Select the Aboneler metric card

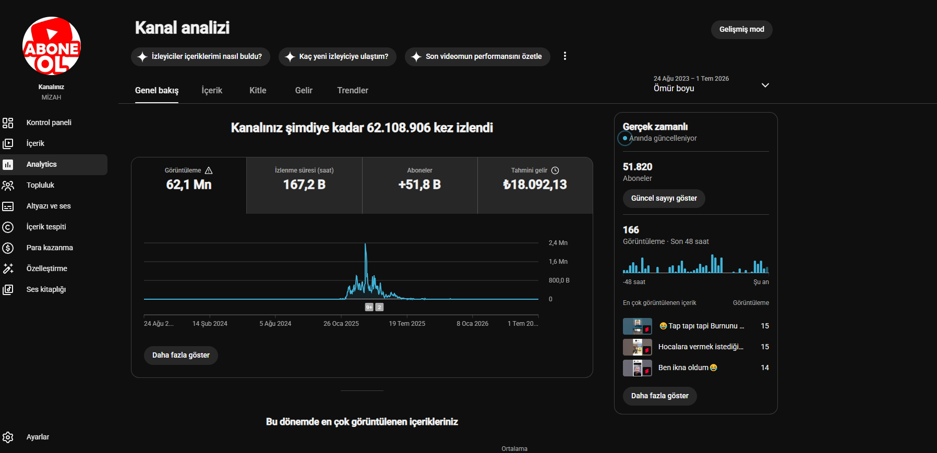click(420, 186)
